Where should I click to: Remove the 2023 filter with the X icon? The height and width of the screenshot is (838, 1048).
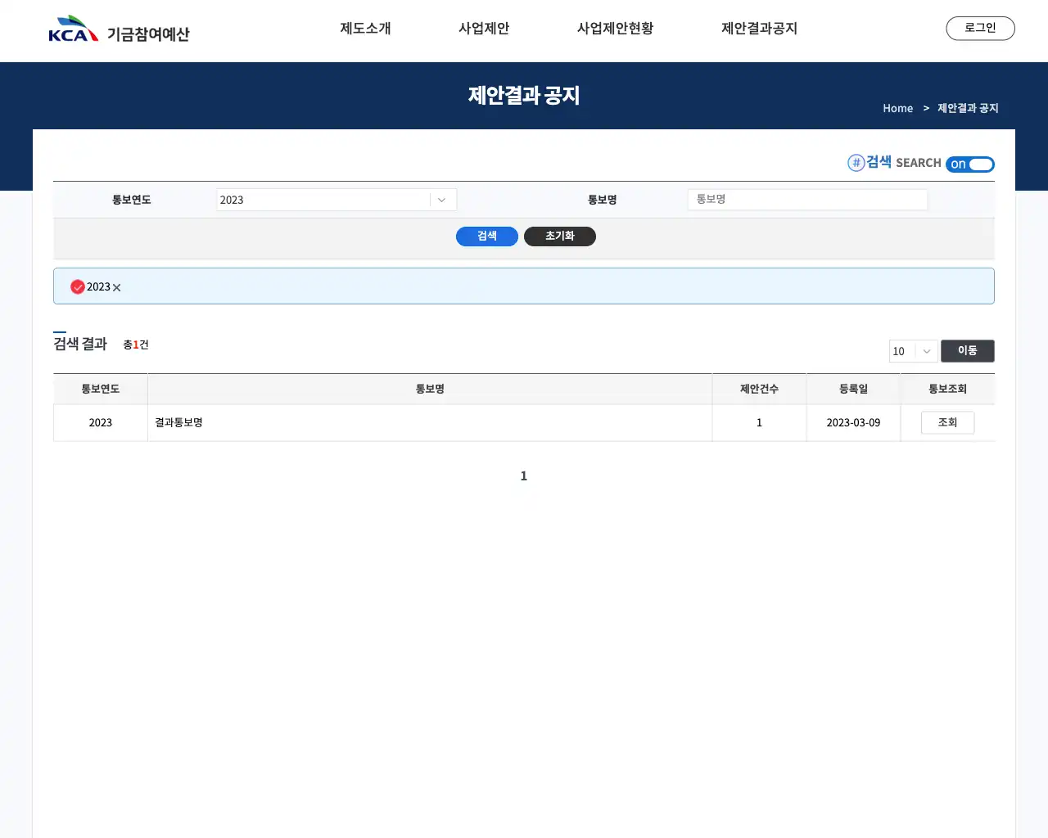pyautogui.click(x=116, y=287)
